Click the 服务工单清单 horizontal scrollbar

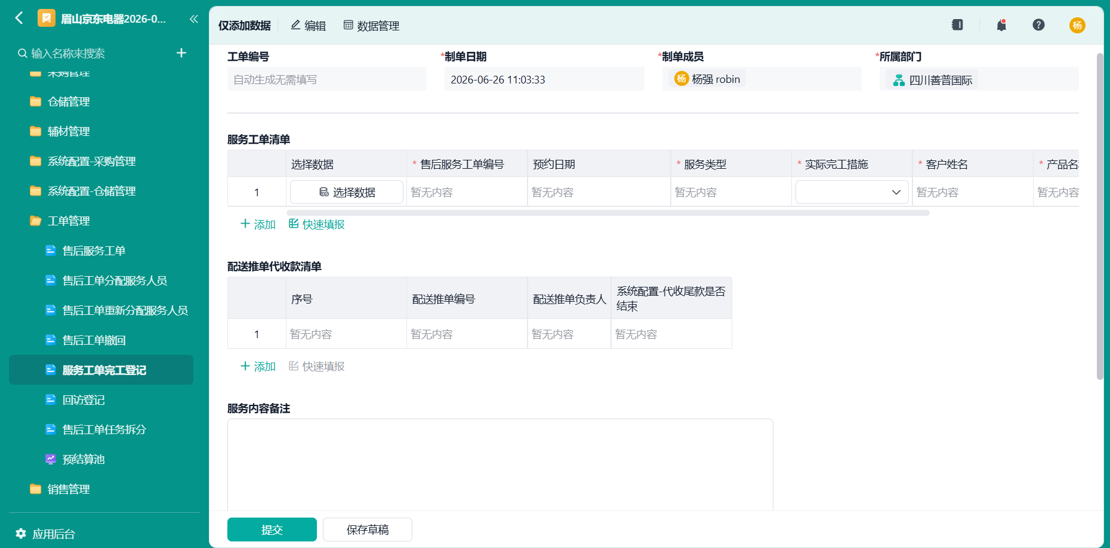(x=608, y=213)
